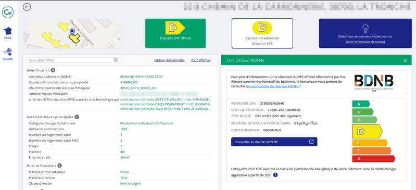Select the Étiquette DPE Officiel card
The image size is (416, 190).
175,33
